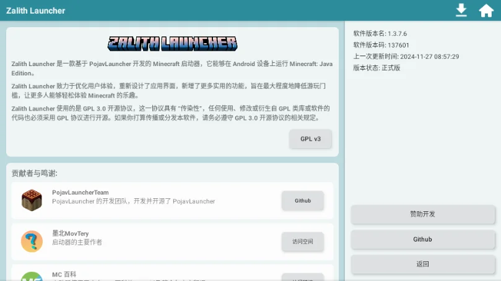Open the Github button in right panel
The height and width of the screenshot is (281, 501).
pos(422,239)
